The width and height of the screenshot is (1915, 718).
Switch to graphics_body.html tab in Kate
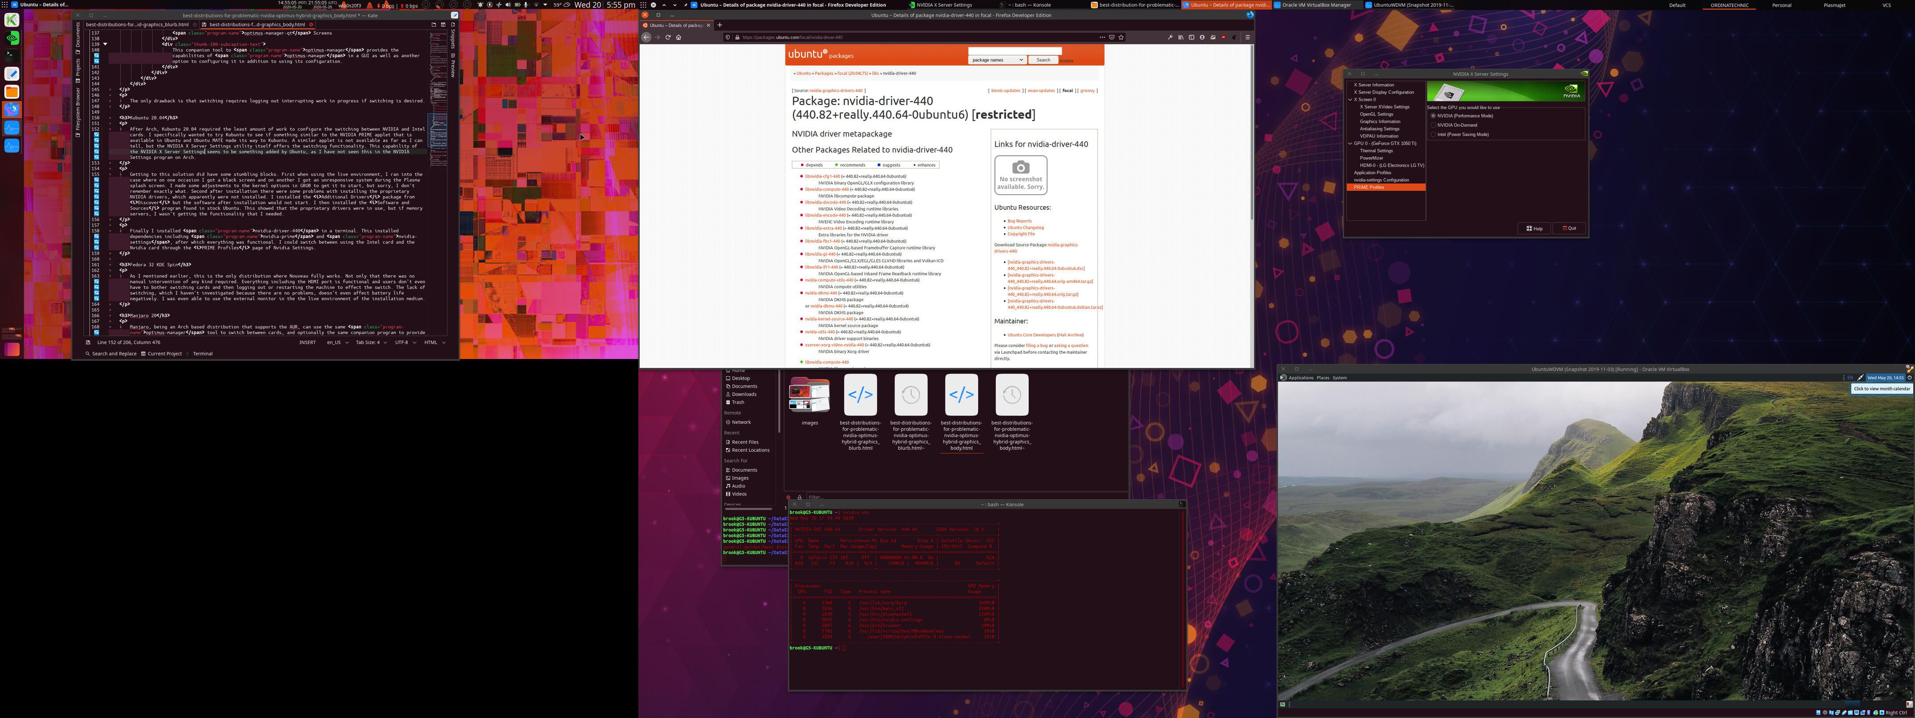point(257,24)
